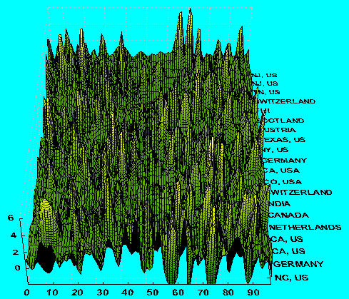Select the NY, US axis label
349x299 pixels.
pyautogui.click(x=275, y=150)
